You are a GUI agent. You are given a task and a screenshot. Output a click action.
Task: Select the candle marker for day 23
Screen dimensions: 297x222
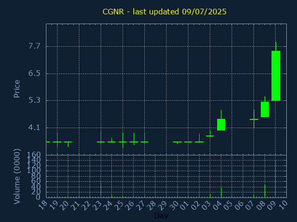click(101, 142)
